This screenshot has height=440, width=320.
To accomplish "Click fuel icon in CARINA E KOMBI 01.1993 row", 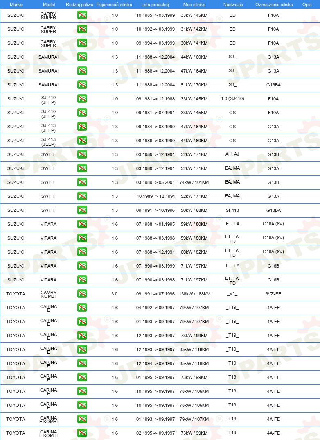I will pos(82,419).
